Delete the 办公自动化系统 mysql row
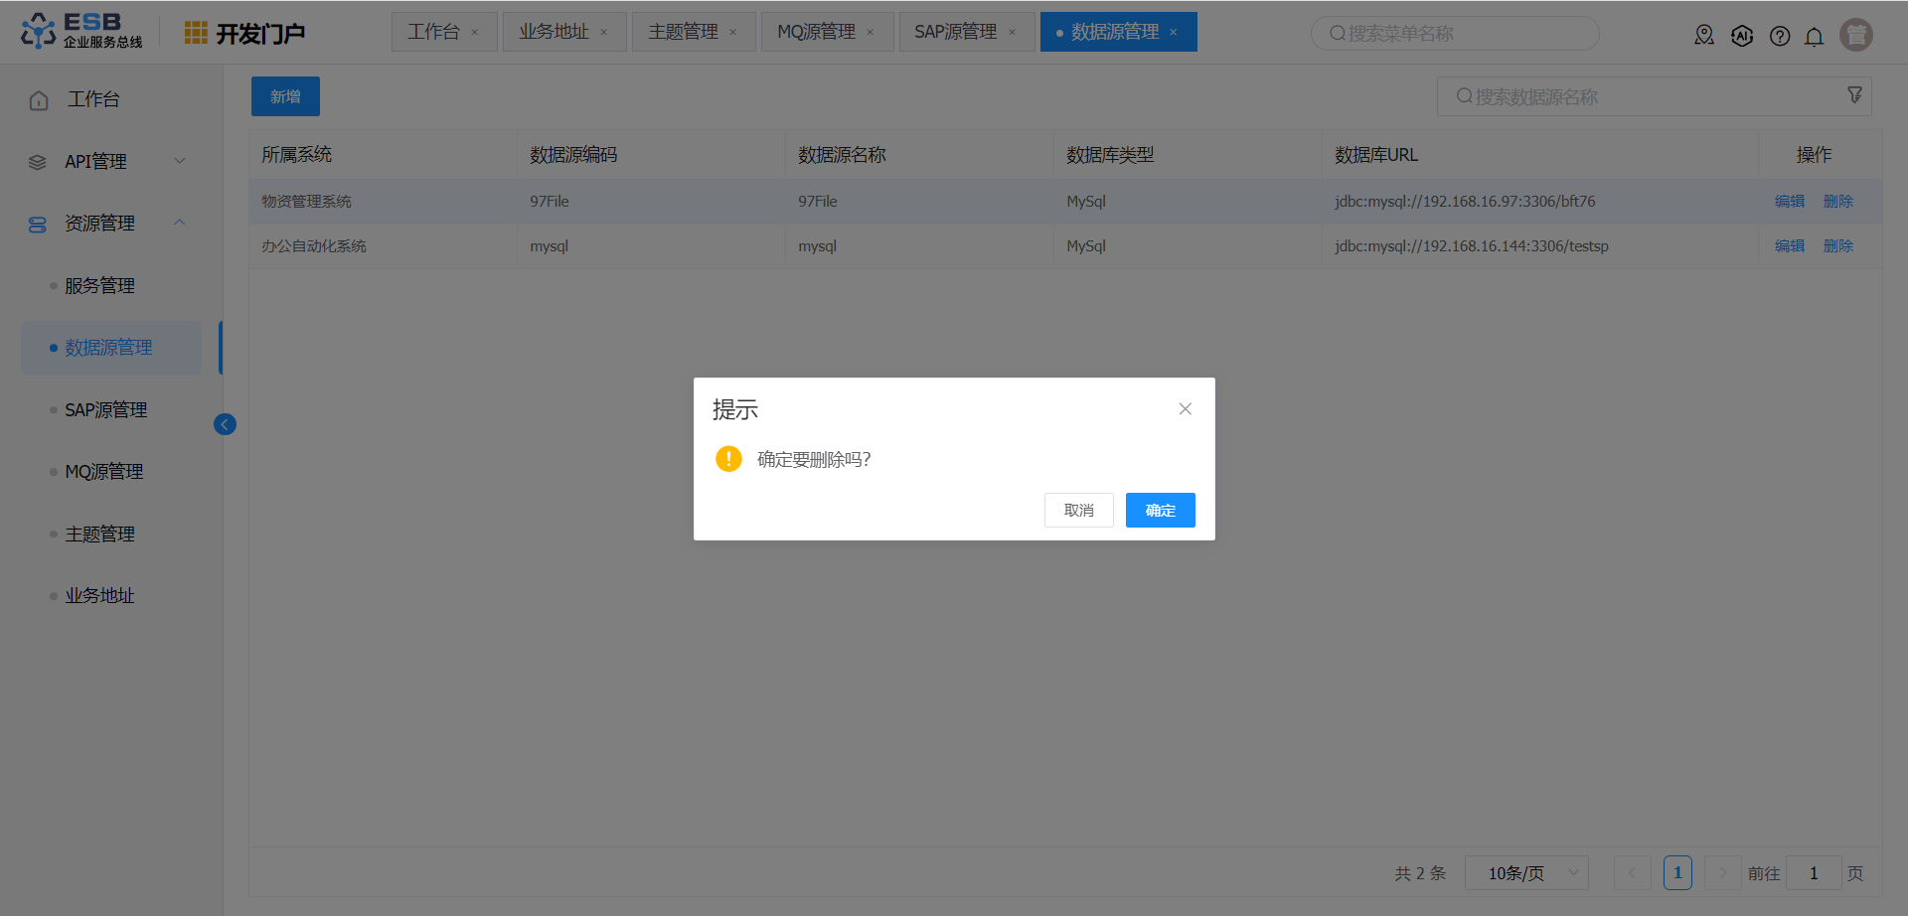The height and width of the screenshot is (916, 1908). point(1838,246)
